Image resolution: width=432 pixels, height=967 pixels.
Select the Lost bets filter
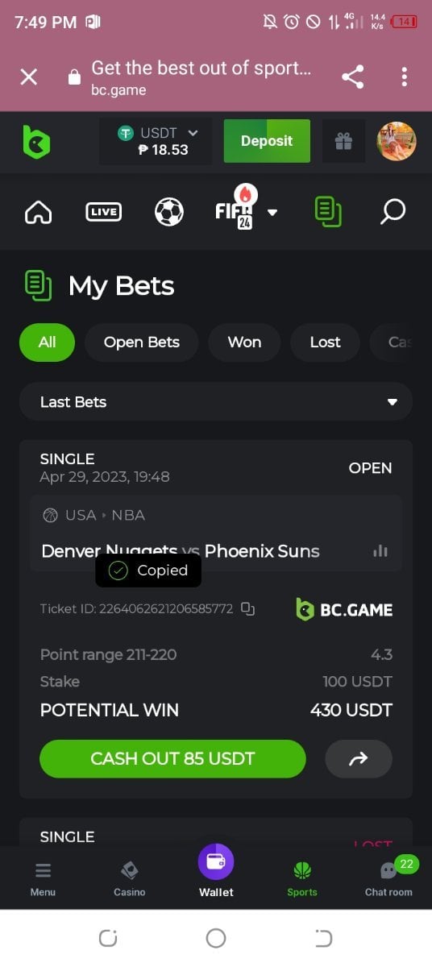(325, 342)
